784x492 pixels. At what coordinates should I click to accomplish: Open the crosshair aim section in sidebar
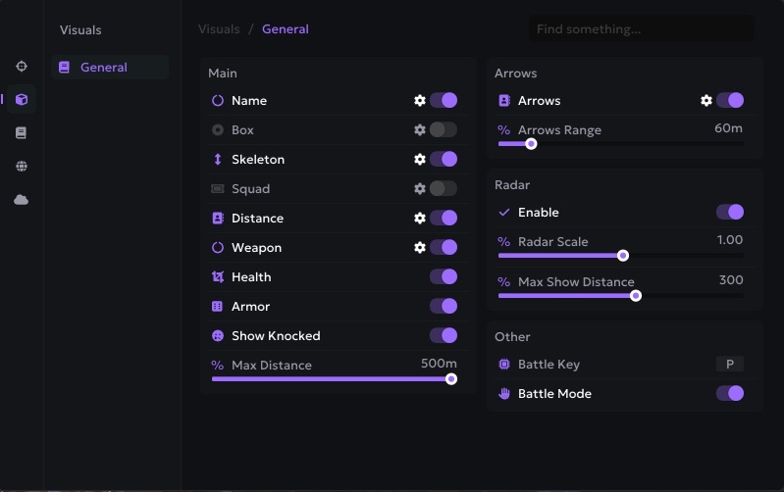pyautogui.click(x=22, y=67)
